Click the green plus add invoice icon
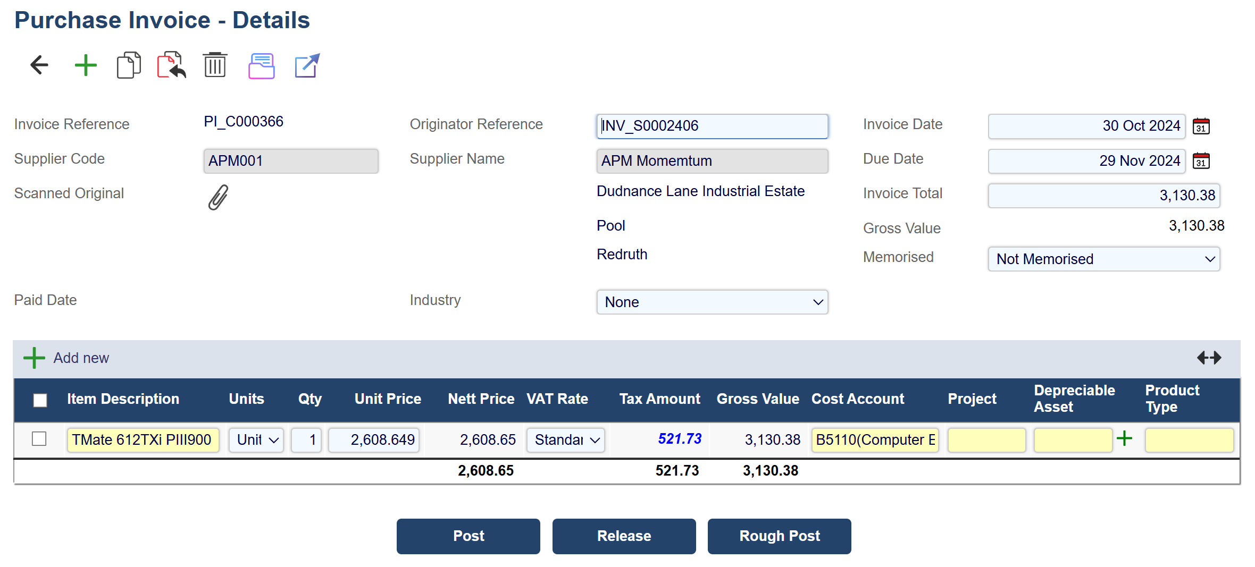This screenshot has width=1255, height=567. [x=85, y=65]
